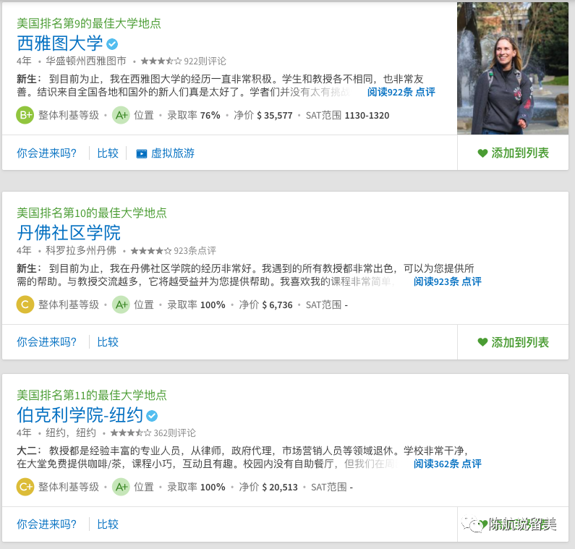
Task: Click the star rating with 923条点评
Action: click(x=150, y=251)
